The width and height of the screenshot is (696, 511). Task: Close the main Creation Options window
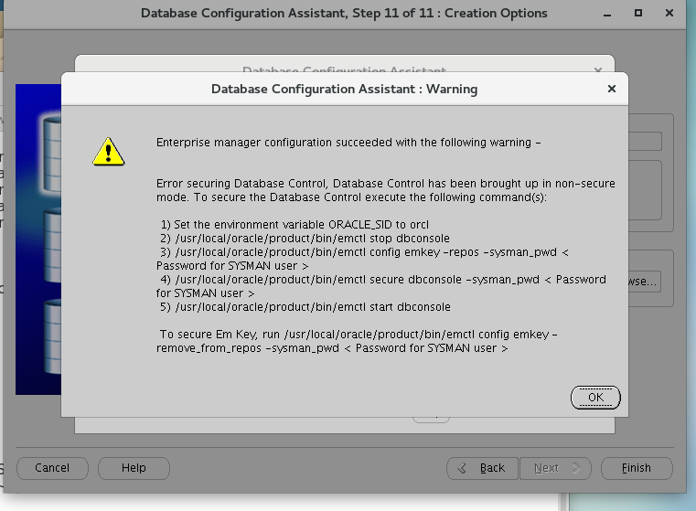[x=669, y=14]
